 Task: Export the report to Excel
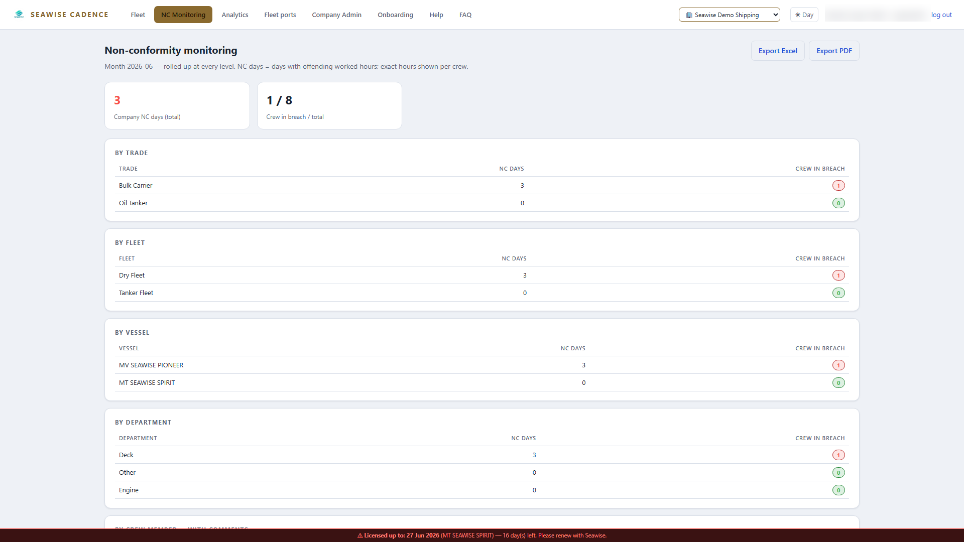(x=777, y=51)
